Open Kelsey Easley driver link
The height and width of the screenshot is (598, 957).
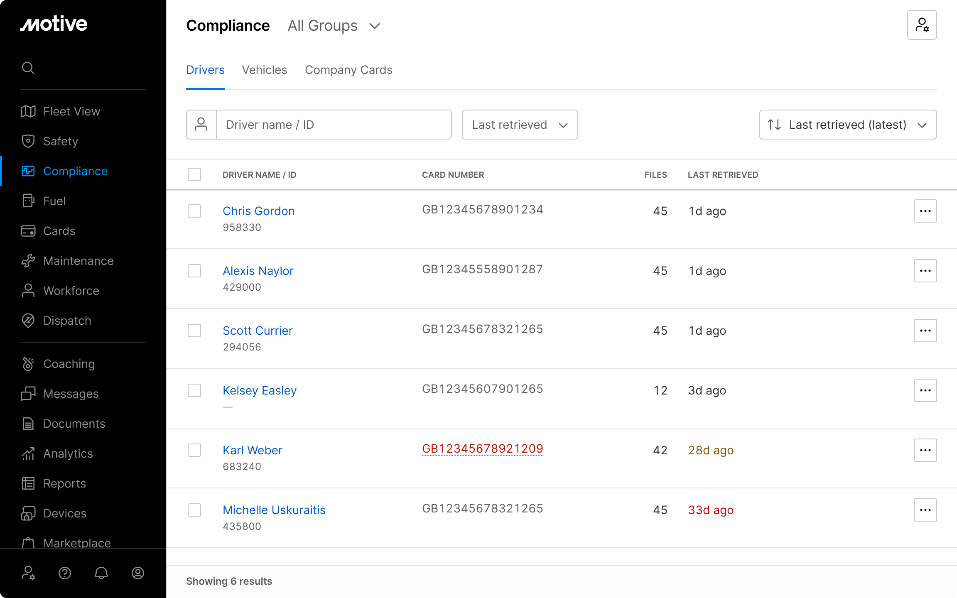click(260, 390)
